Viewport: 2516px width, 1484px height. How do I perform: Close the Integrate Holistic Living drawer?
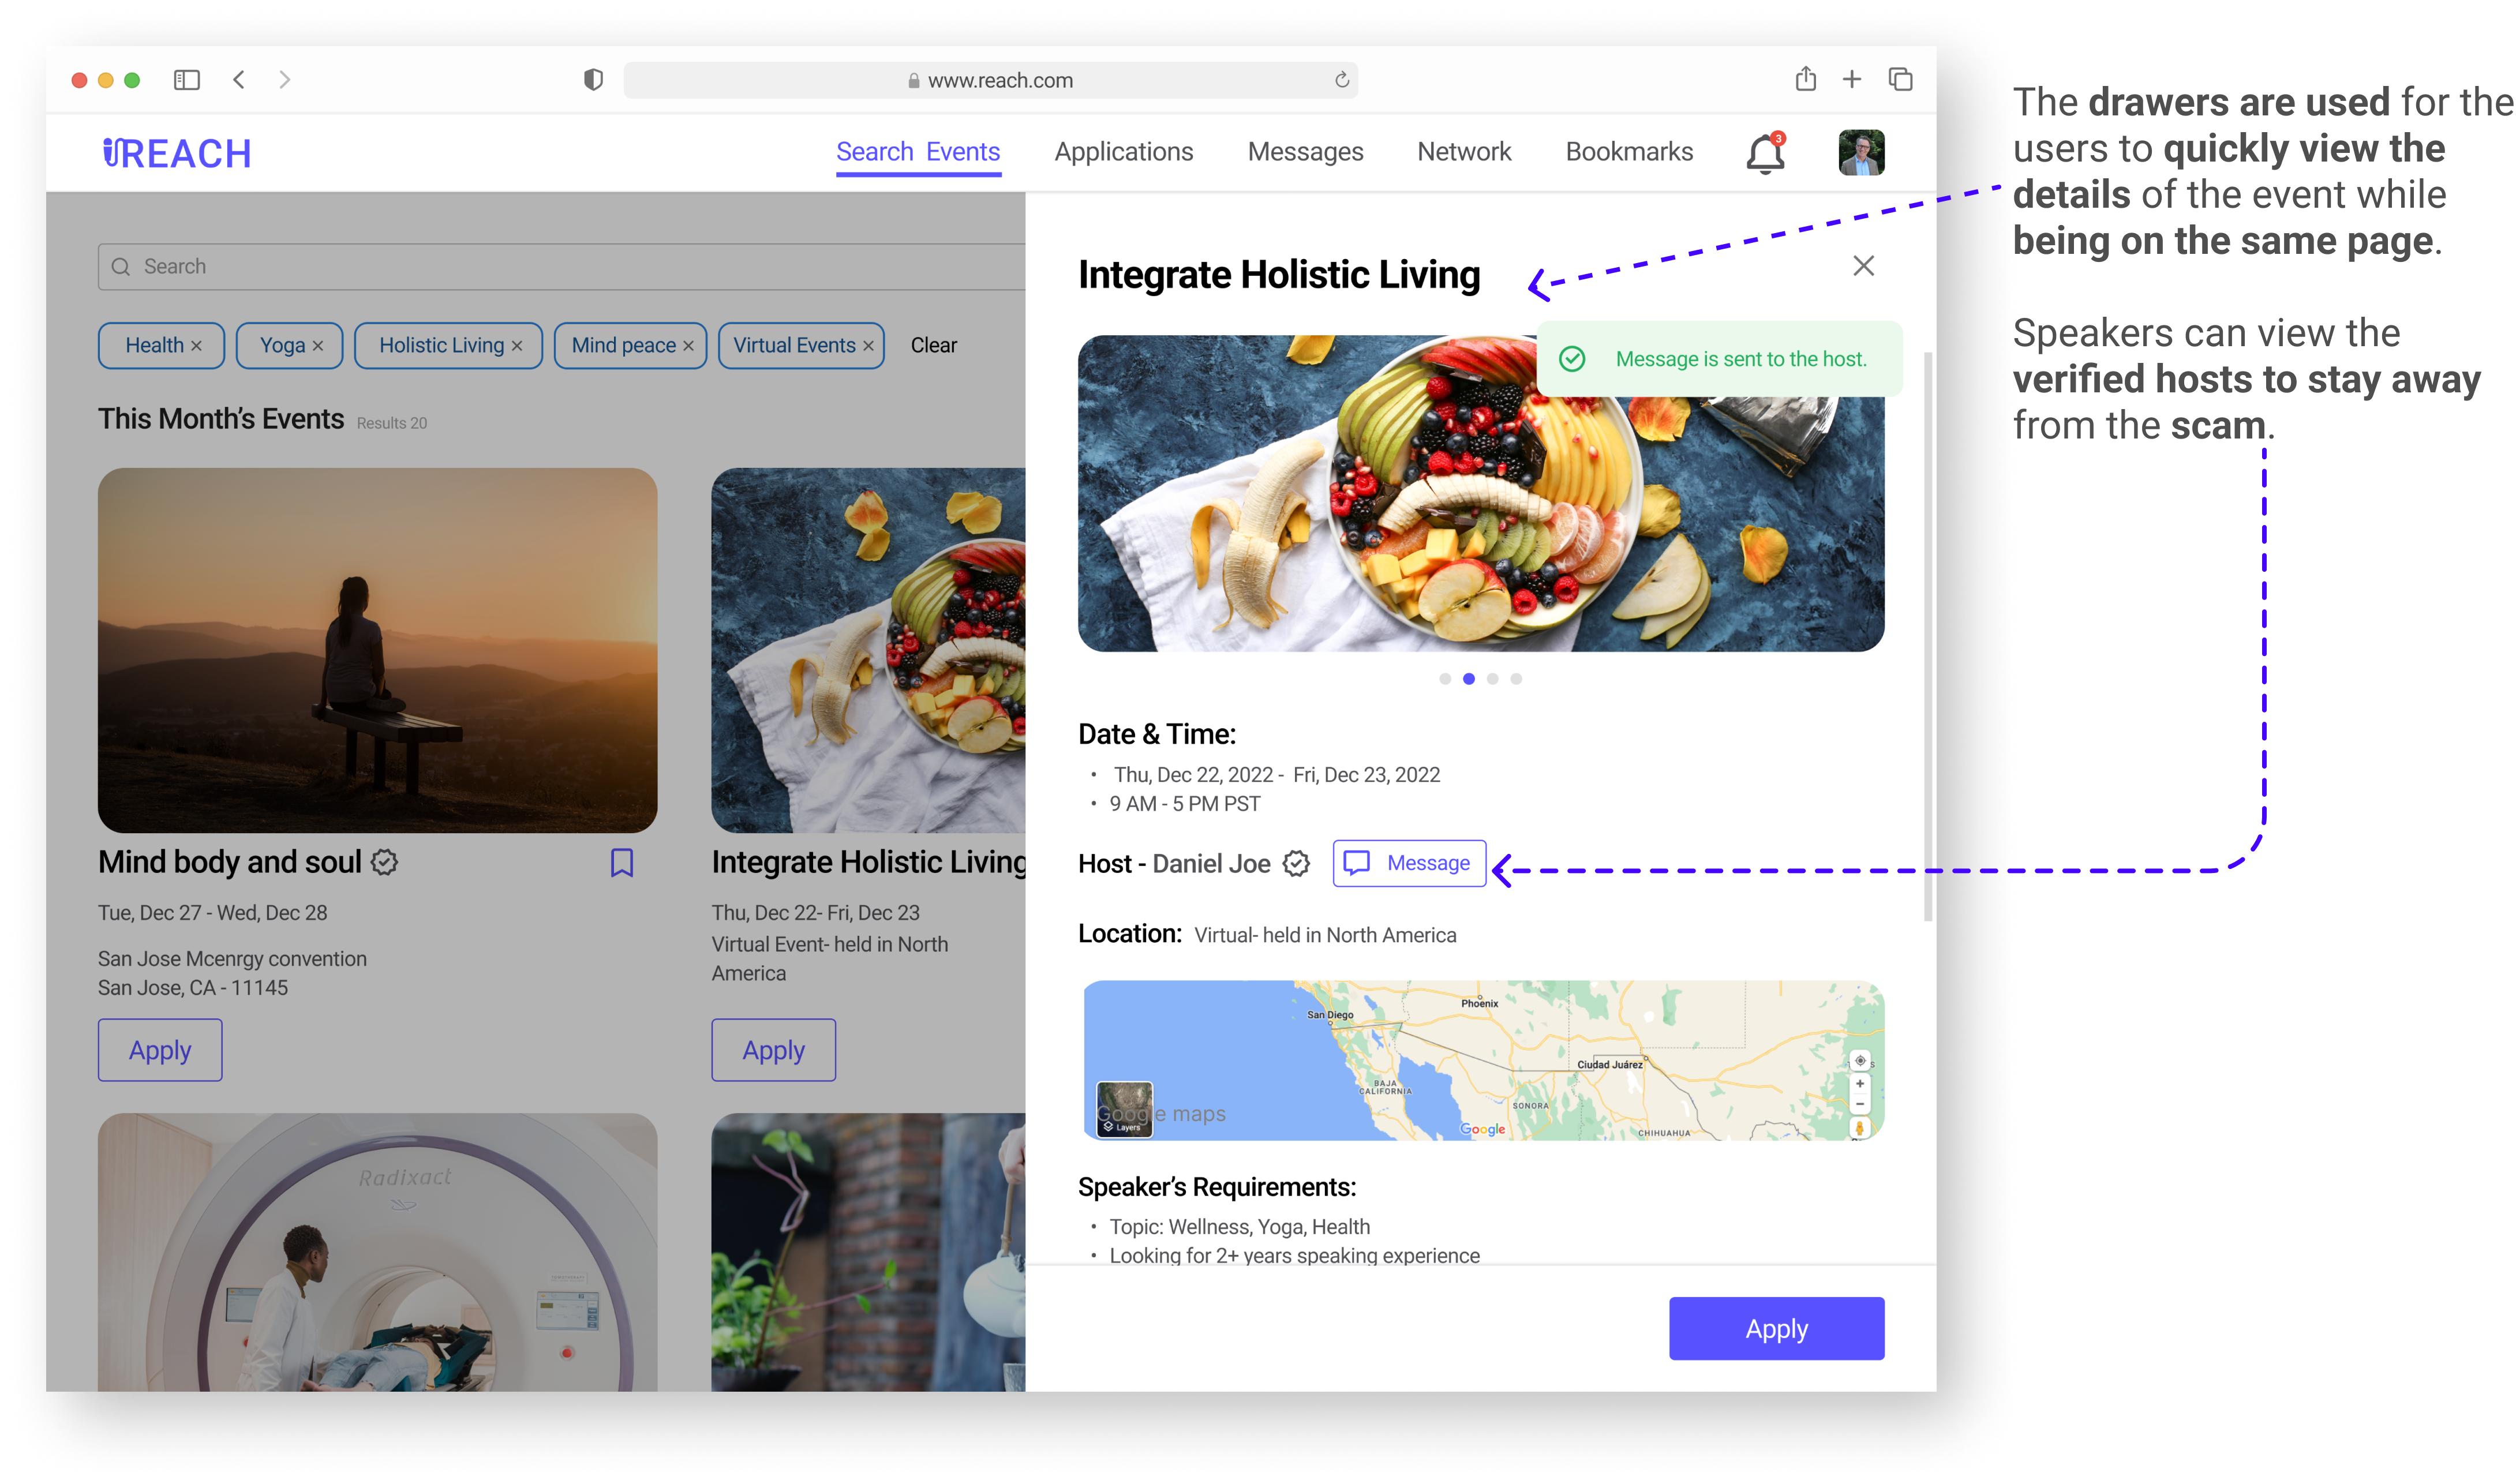point(1863,265)
